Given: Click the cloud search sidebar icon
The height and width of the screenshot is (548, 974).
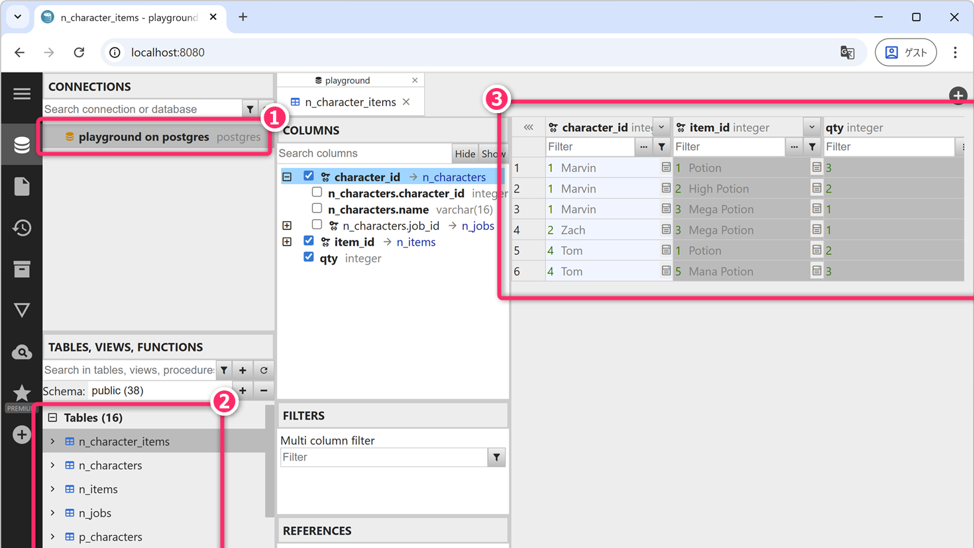Looking at the screenshot, I should [x=22, y=352].
